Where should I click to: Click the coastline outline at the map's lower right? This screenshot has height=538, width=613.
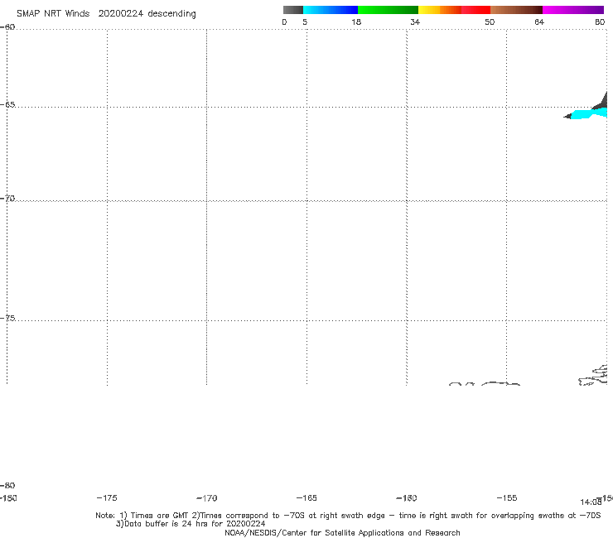[593, 376]
